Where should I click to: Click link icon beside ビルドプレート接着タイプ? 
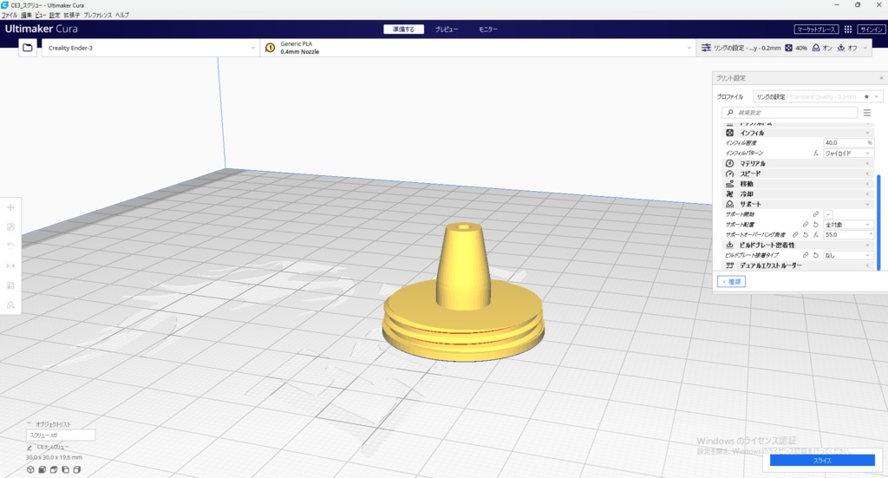pos(806,255)
